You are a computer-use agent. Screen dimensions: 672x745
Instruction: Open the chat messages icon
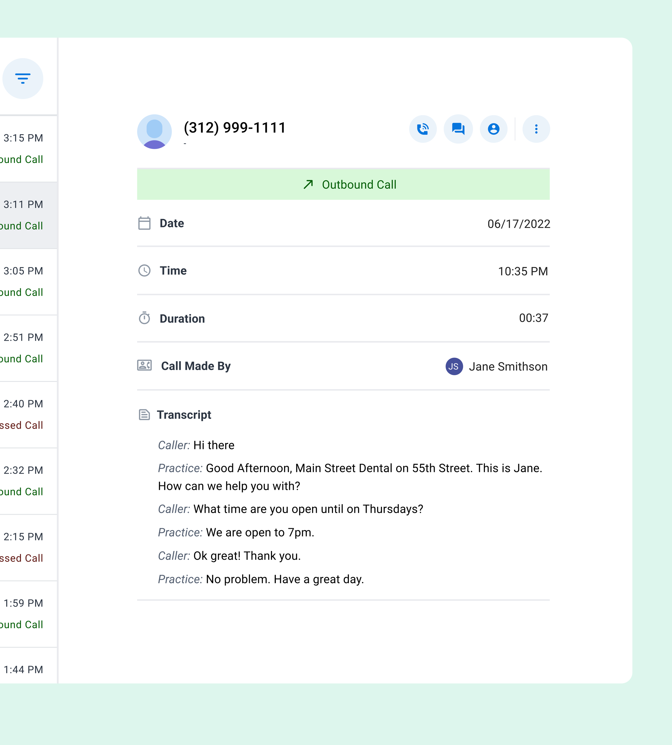point(458,129)
